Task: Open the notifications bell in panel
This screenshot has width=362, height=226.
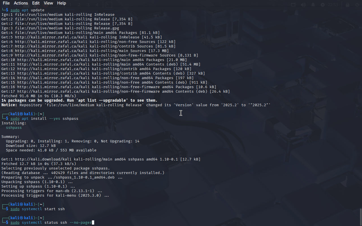Action: 313,5
